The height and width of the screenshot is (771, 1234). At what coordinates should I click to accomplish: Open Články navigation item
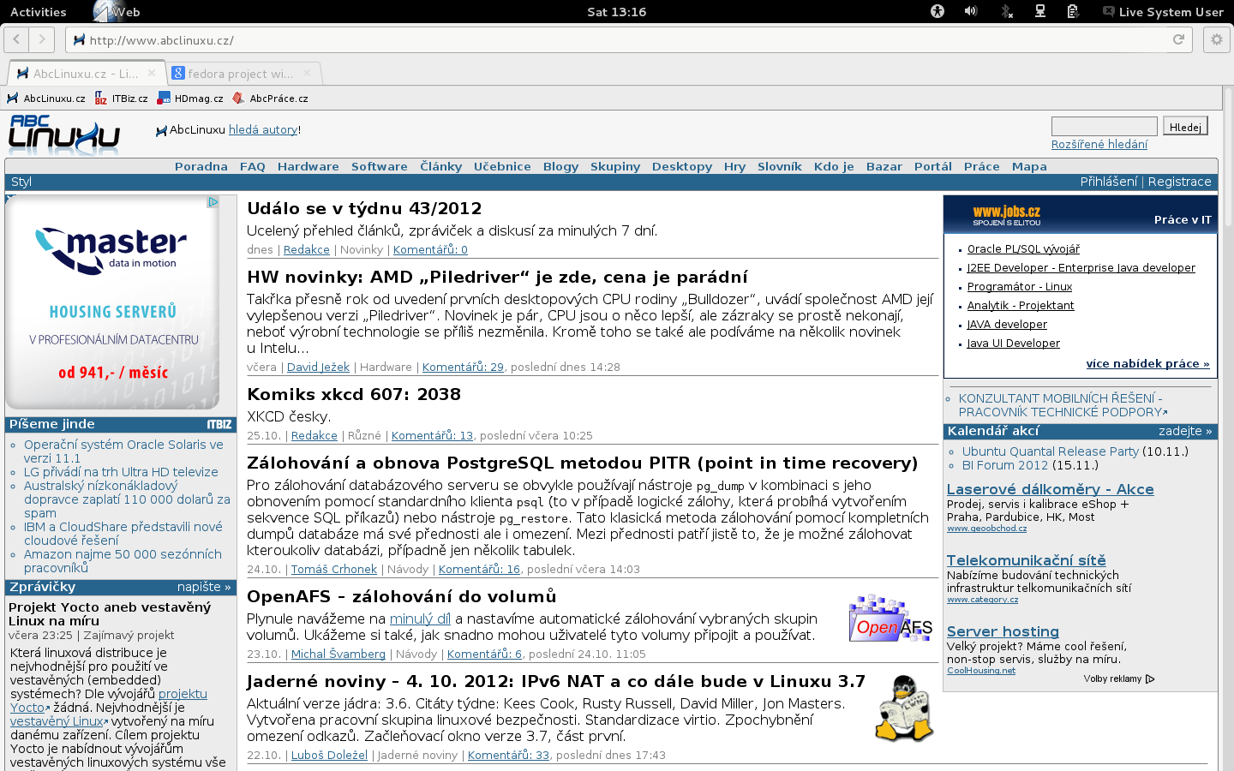point(441,166)
